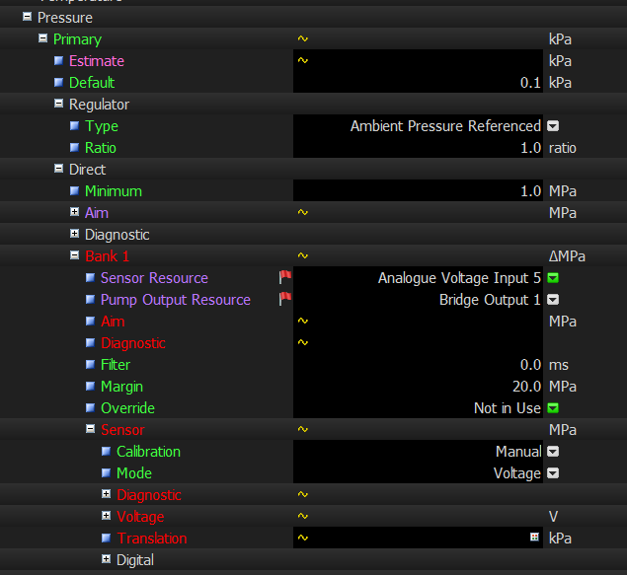
Task: Click the blue square icon beside Override
Action: coord(91,407)
